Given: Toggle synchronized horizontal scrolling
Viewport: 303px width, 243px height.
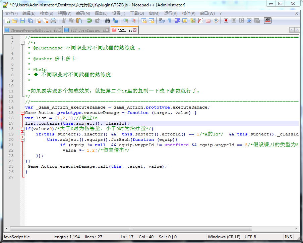Looking at the screenshot, I should 151,21.
